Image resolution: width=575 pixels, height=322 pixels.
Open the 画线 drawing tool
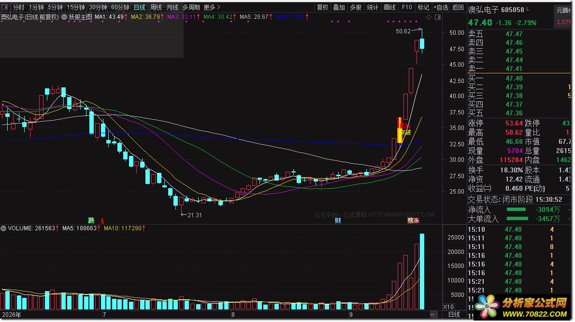pos(389,7)
